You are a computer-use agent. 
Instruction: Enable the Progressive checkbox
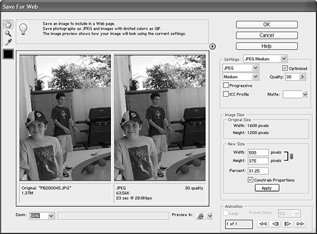(226, 85)
